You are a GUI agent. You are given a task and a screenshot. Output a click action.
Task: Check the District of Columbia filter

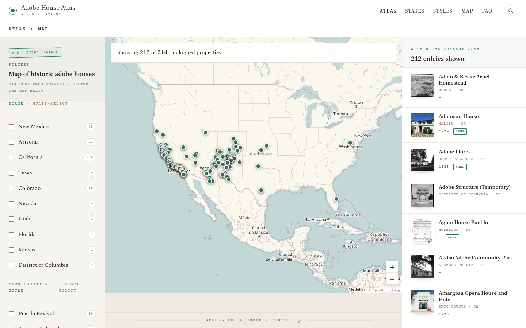pyautogui.click(x=11, y=265)
